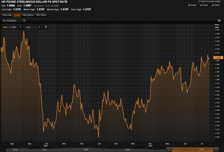
Task: Open the FX Spot Overview Guide link
Action: click(x=209, y=1)
